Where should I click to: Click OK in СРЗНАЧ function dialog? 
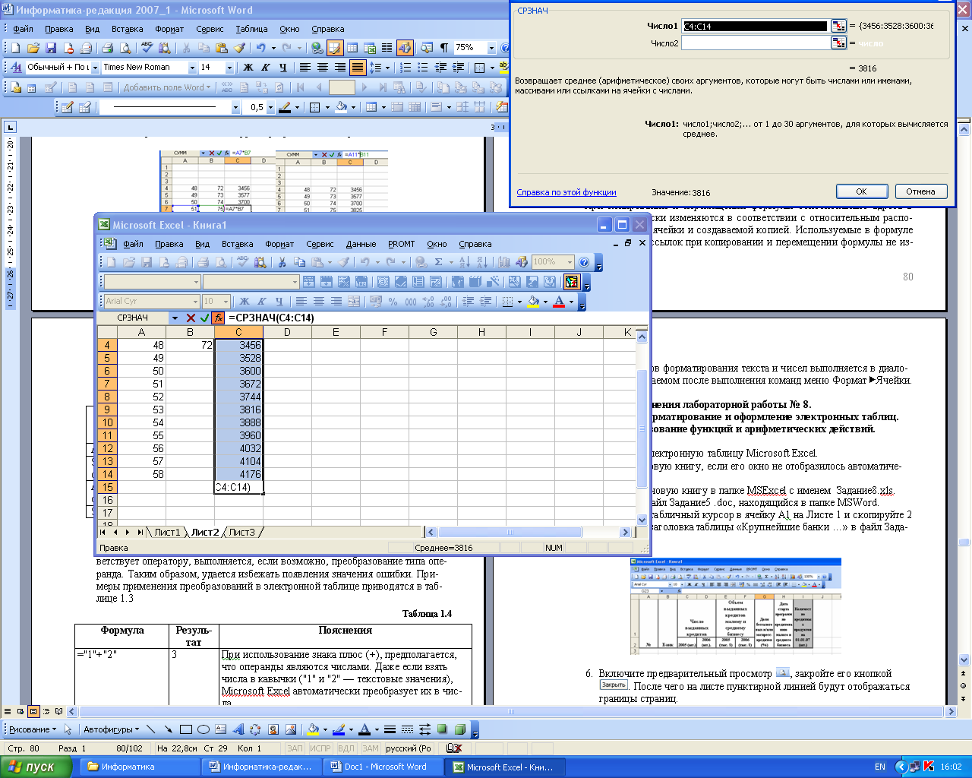(861, 191)
